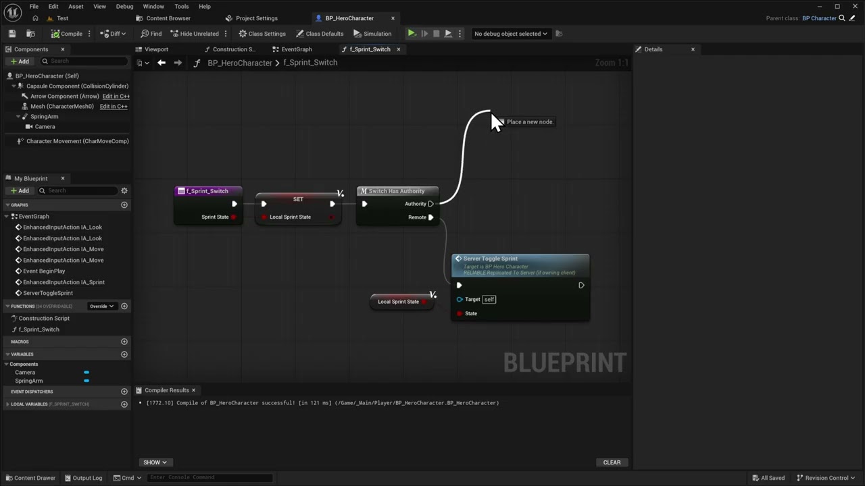Open the Output Log
This screenshot has height=486, width=865.
pos(84,478)
